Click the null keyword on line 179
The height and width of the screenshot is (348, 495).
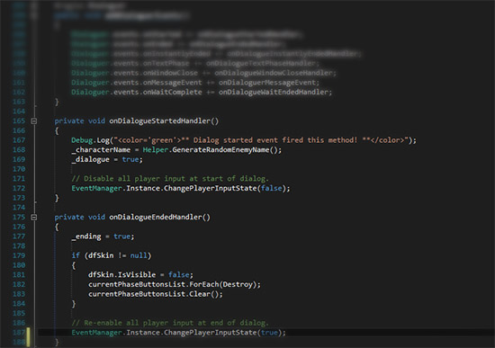coord(139,256)
